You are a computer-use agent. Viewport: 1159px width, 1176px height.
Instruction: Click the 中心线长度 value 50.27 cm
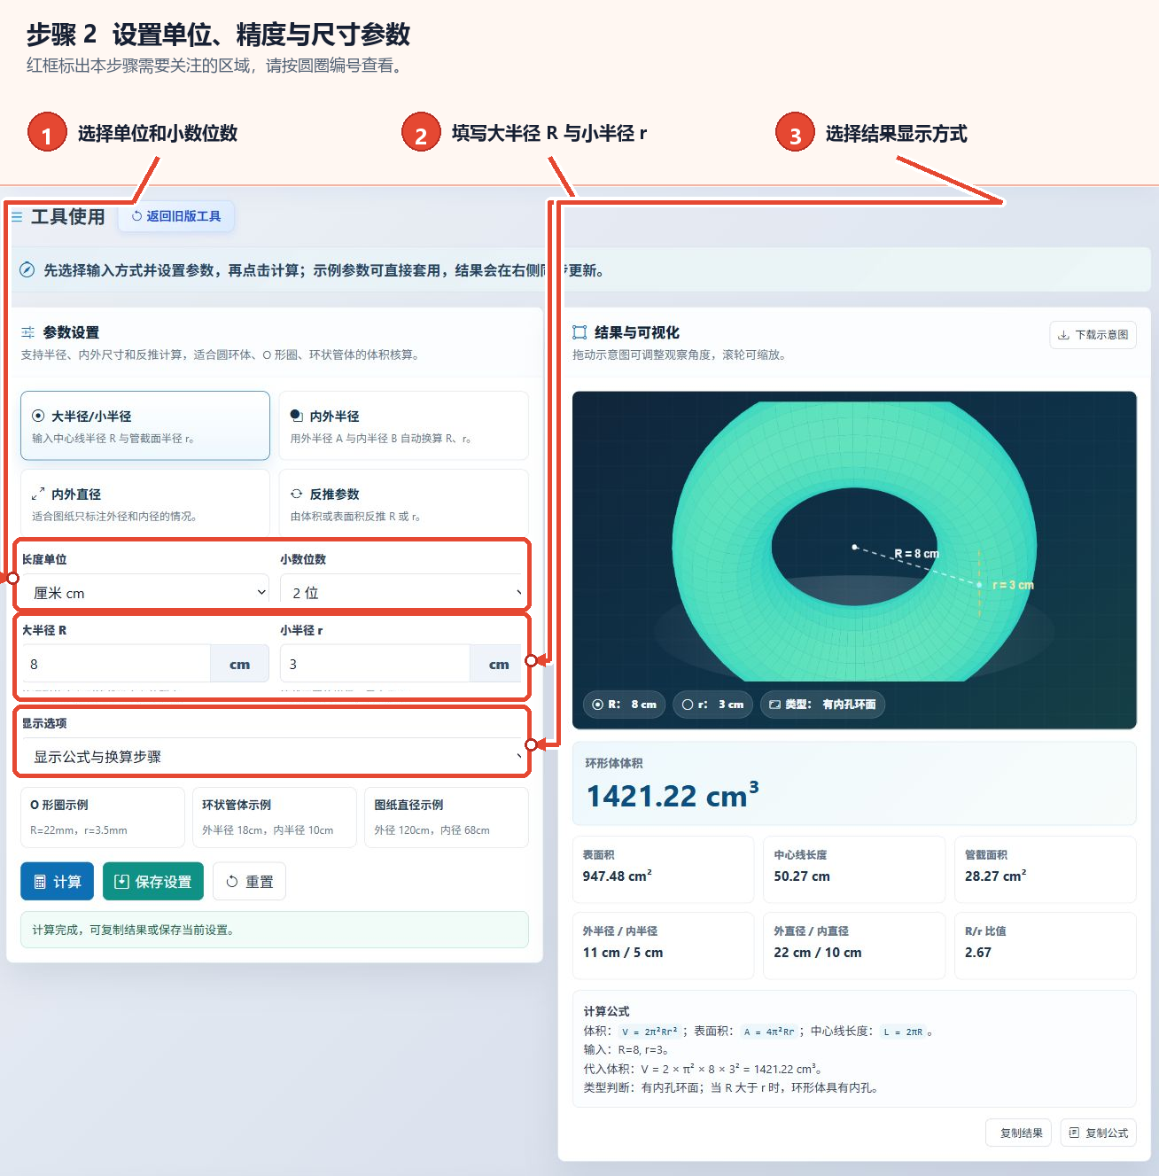pos(802,876)
